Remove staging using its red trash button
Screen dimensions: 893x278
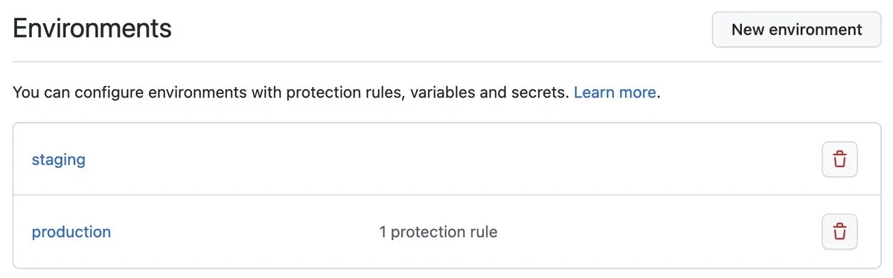click(839, 159)
